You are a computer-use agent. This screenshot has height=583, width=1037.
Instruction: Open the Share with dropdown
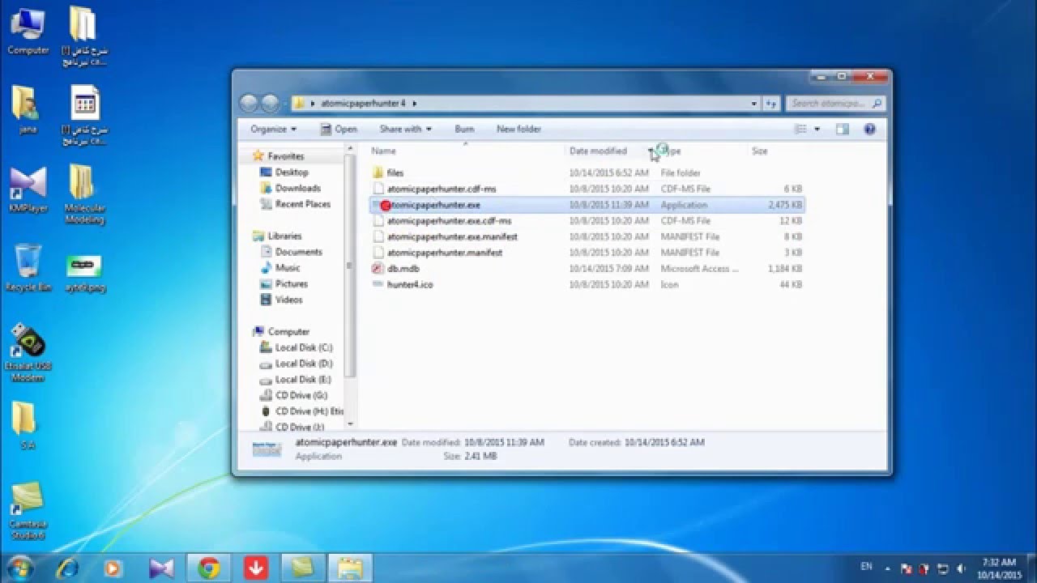point(405,129)
